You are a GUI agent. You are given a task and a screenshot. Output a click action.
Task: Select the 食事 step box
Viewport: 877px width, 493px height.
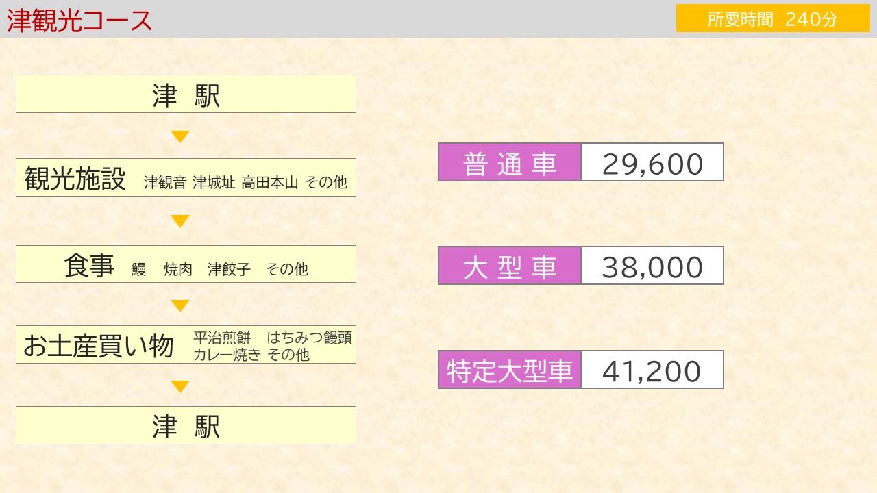pyautogui.click(x=186, y=264)
